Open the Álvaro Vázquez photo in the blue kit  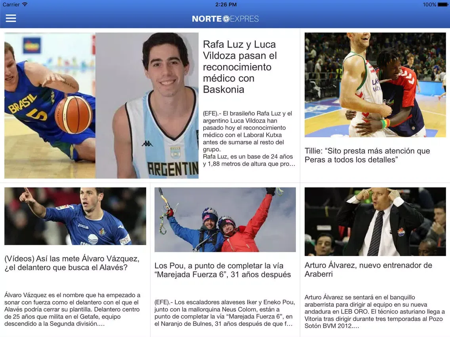(75, 216)
